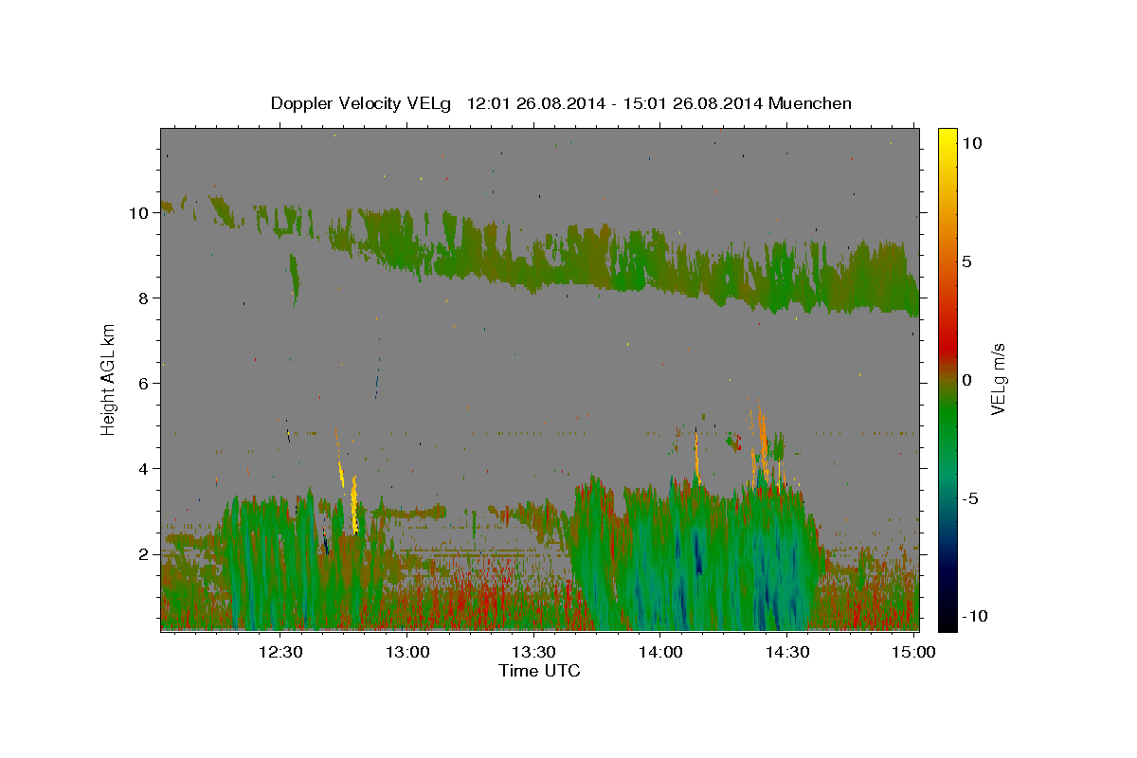Click the 13:00 time tick label
The height and width of the screenshot is (758, 1137).
pyautogui.click(x=407, y=652)
